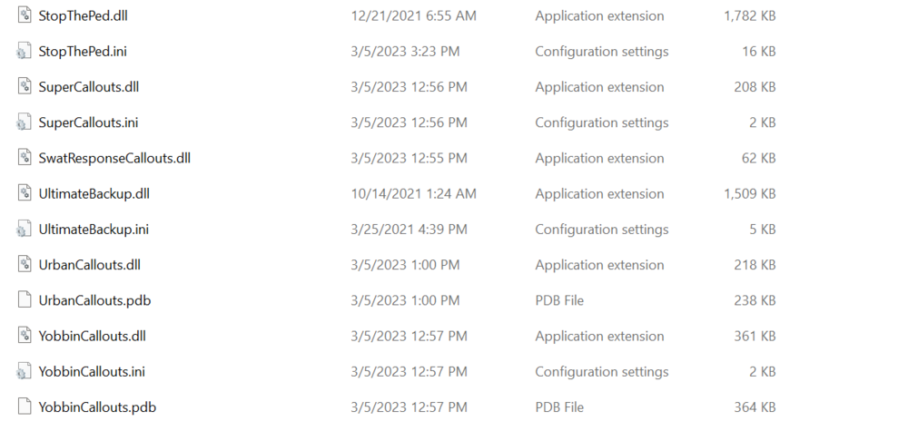Click the SwatResponseCallouts.dll file icon
This screenshot has width=908, height=421.
coord(25,158)
